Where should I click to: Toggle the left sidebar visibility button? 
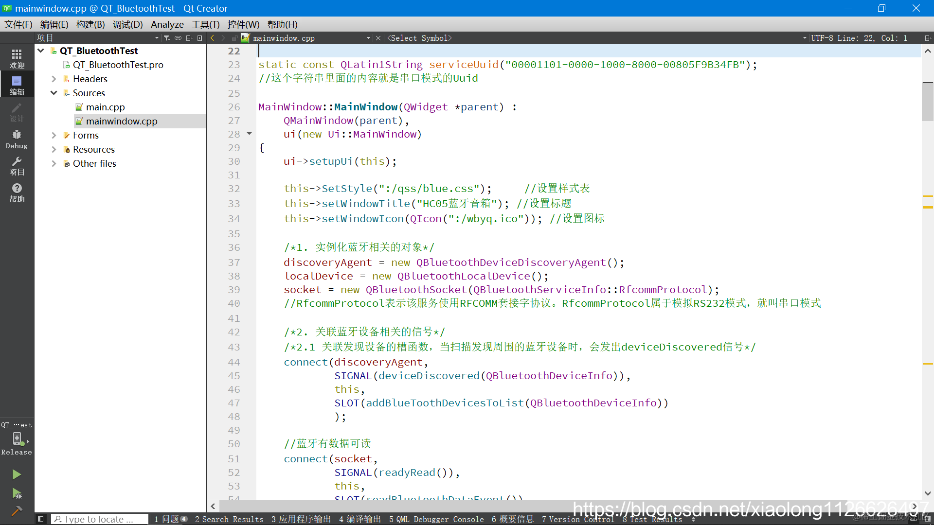point(41,519)
